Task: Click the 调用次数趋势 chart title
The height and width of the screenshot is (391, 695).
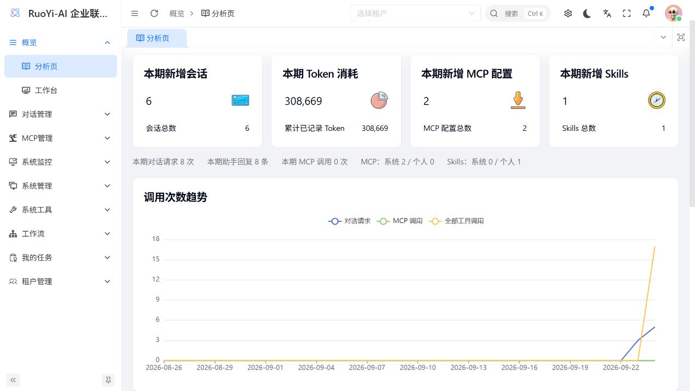Action: (176, 197)
